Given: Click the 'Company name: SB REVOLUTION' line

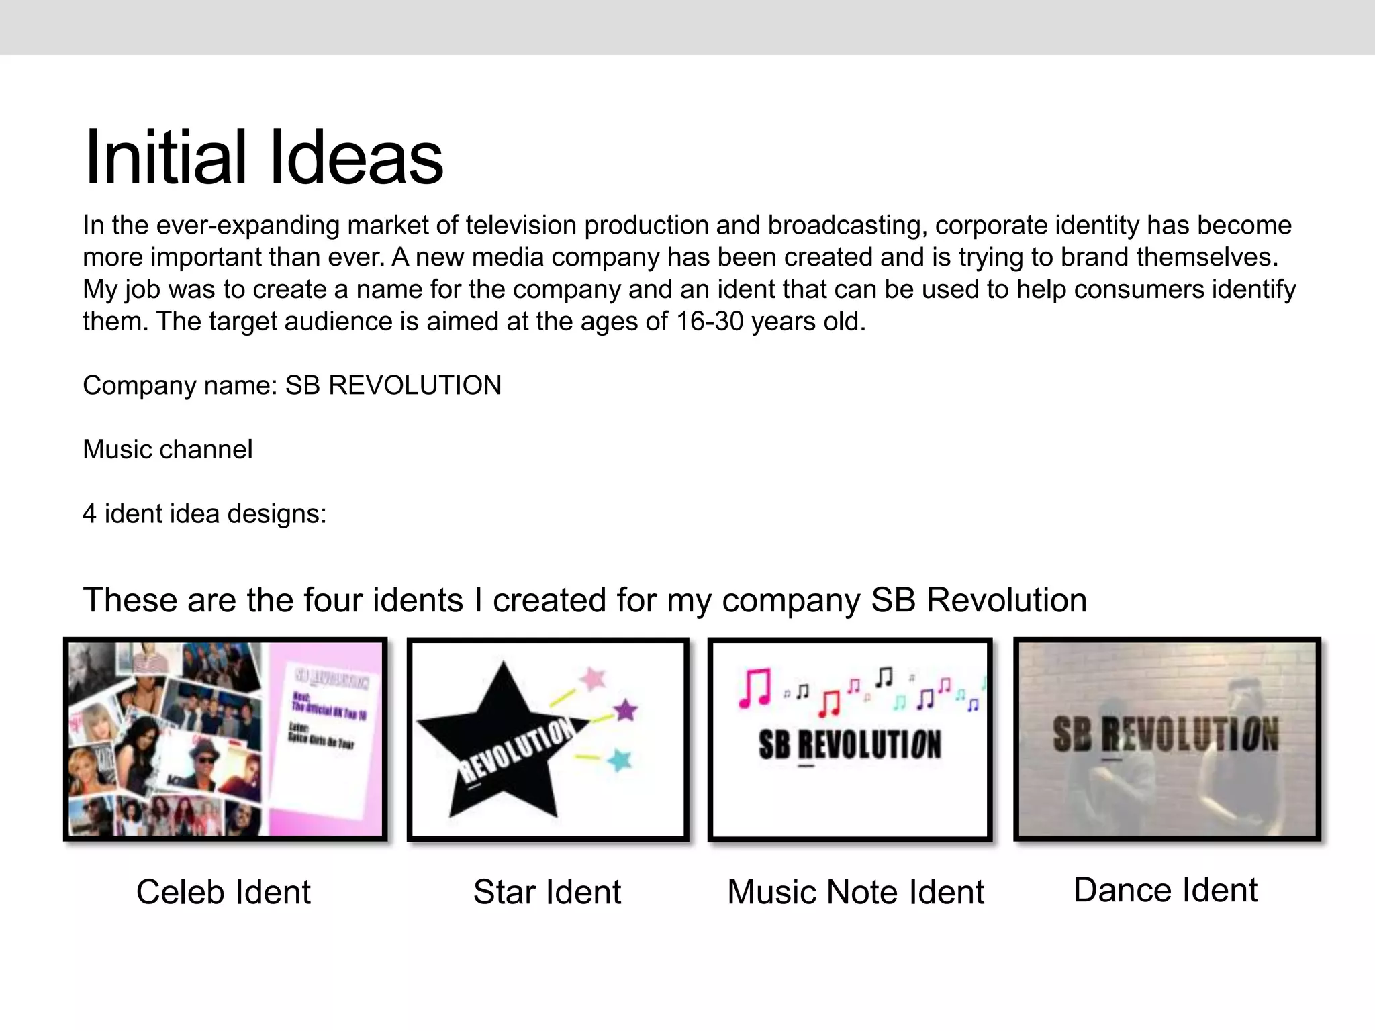Looking at the screenshot, I should point(292,385).
